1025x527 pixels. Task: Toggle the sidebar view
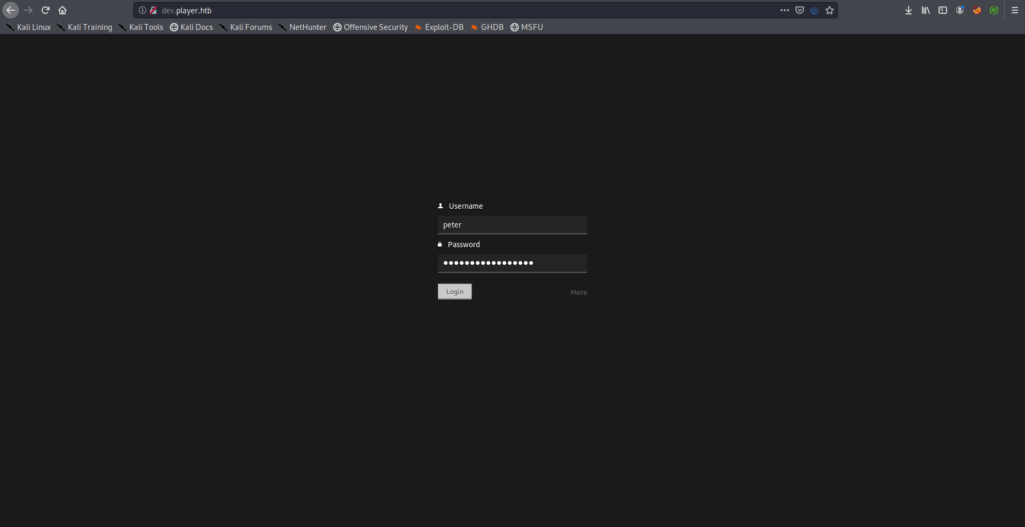click(x=943, y=10)
